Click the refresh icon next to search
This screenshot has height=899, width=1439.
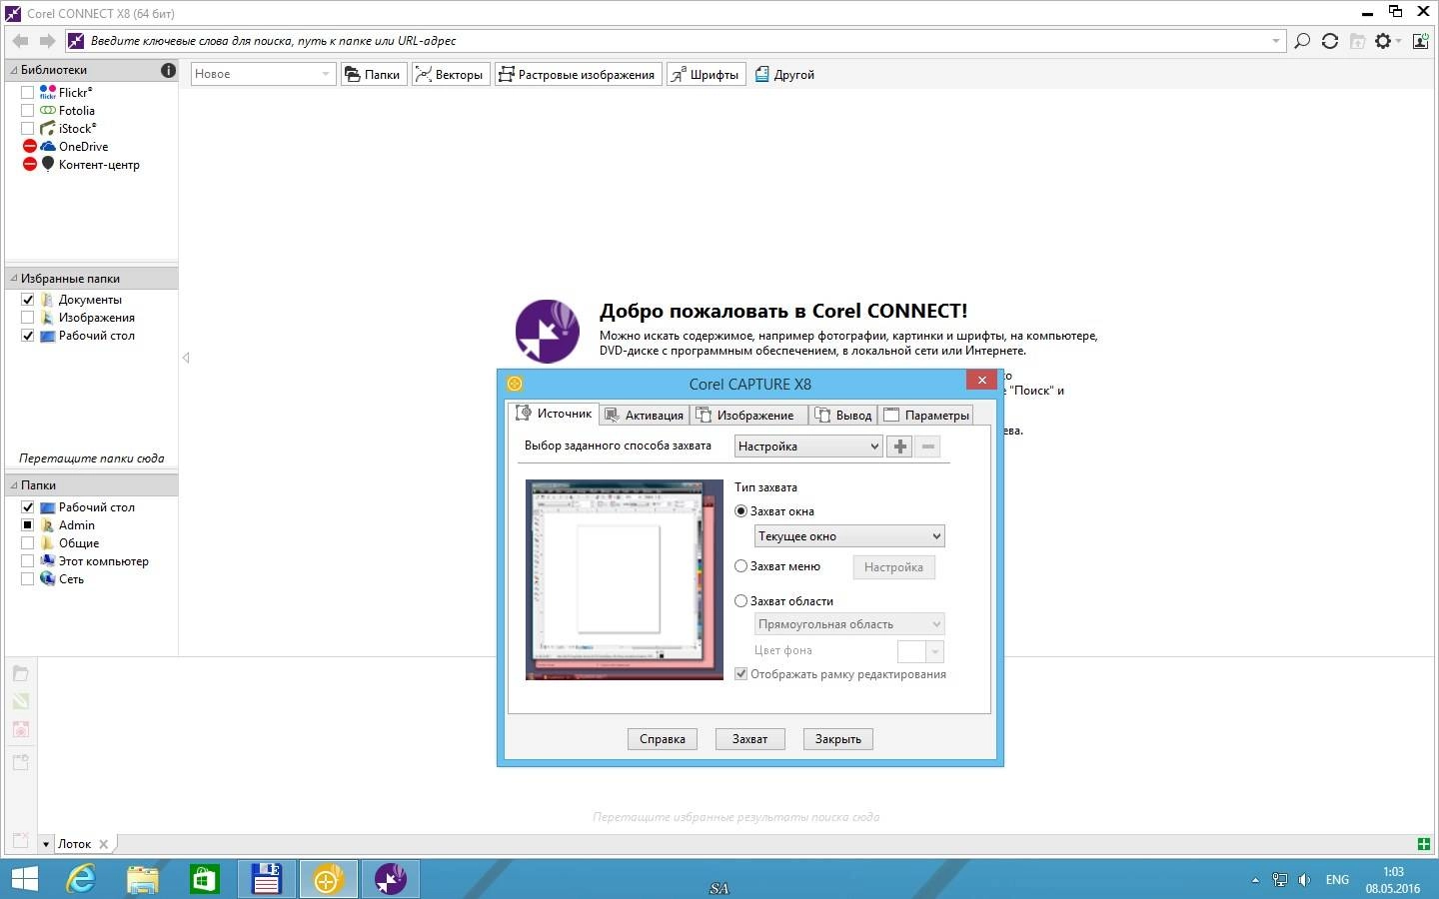click(1330, 41)
